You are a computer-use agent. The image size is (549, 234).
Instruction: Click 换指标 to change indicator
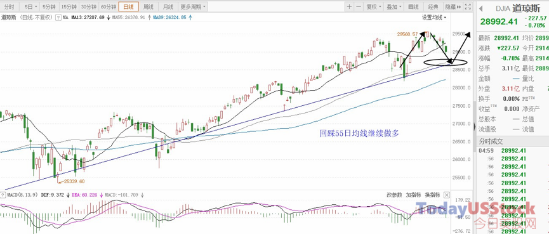point(432,195)
